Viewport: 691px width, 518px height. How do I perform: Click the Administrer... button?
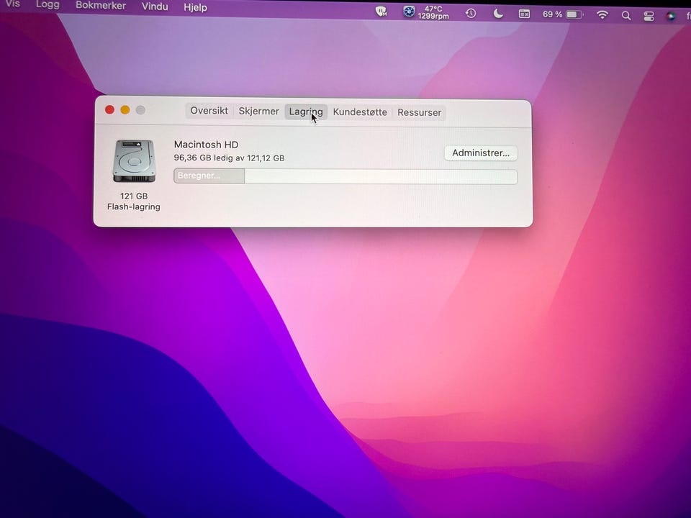pyautogui.click(x=481, y=153)
